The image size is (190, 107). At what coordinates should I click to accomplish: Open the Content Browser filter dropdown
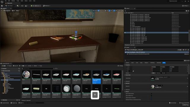coord(56,69)
